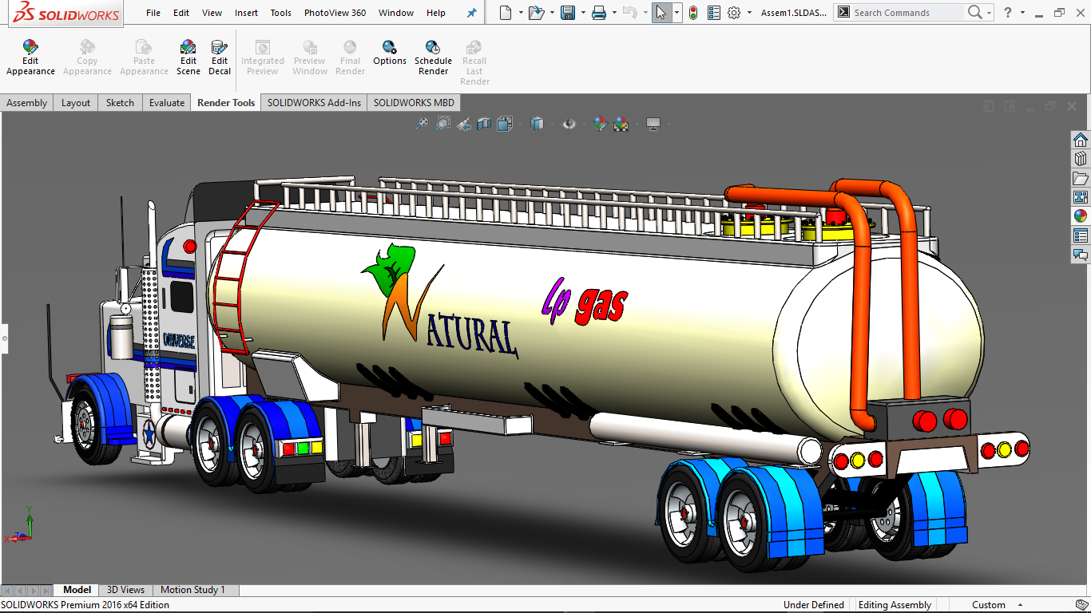Open the unit system Custom dropdown
The height and width of the screenshot is (613, 1091).
(x=997, y=605)
